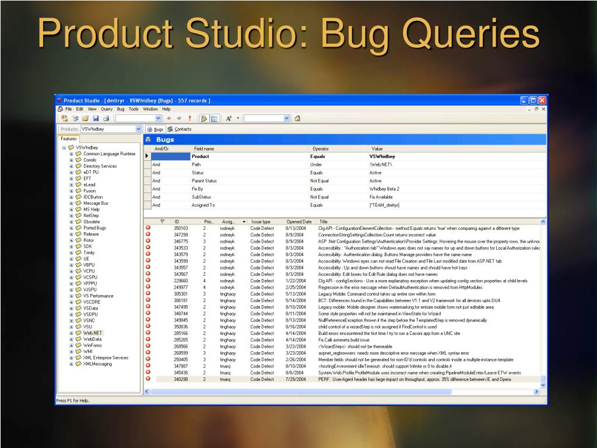Click the printer icon in the toolbar
597x448 pixels.
tap(106, 118)
